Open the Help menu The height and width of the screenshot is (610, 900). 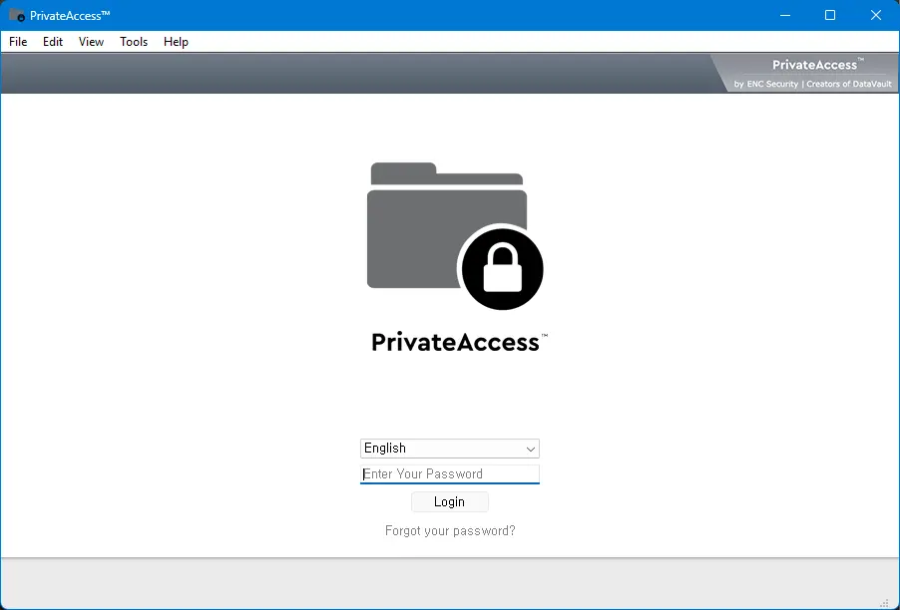pyautogui.click(x=176, y=42)
